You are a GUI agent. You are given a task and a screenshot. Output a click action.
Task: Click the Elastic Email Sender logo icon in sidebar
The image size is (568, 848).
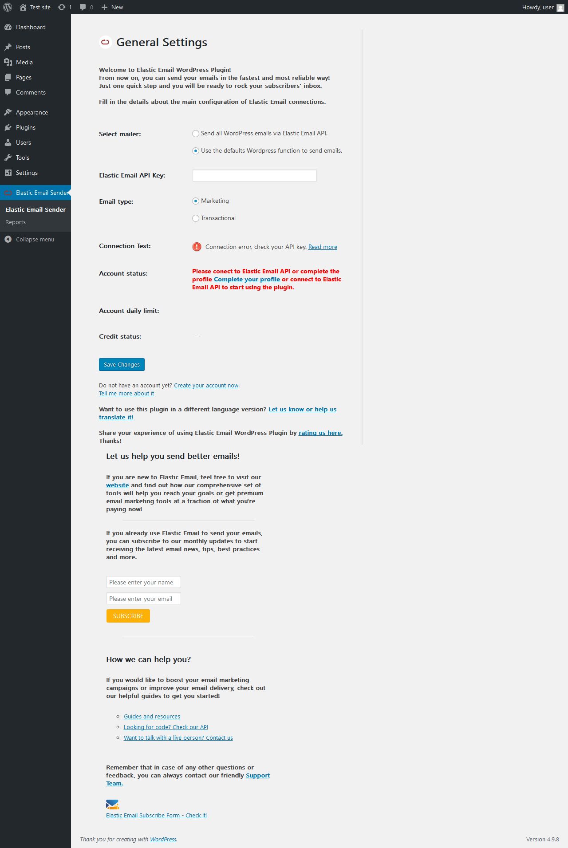point(8,193)
